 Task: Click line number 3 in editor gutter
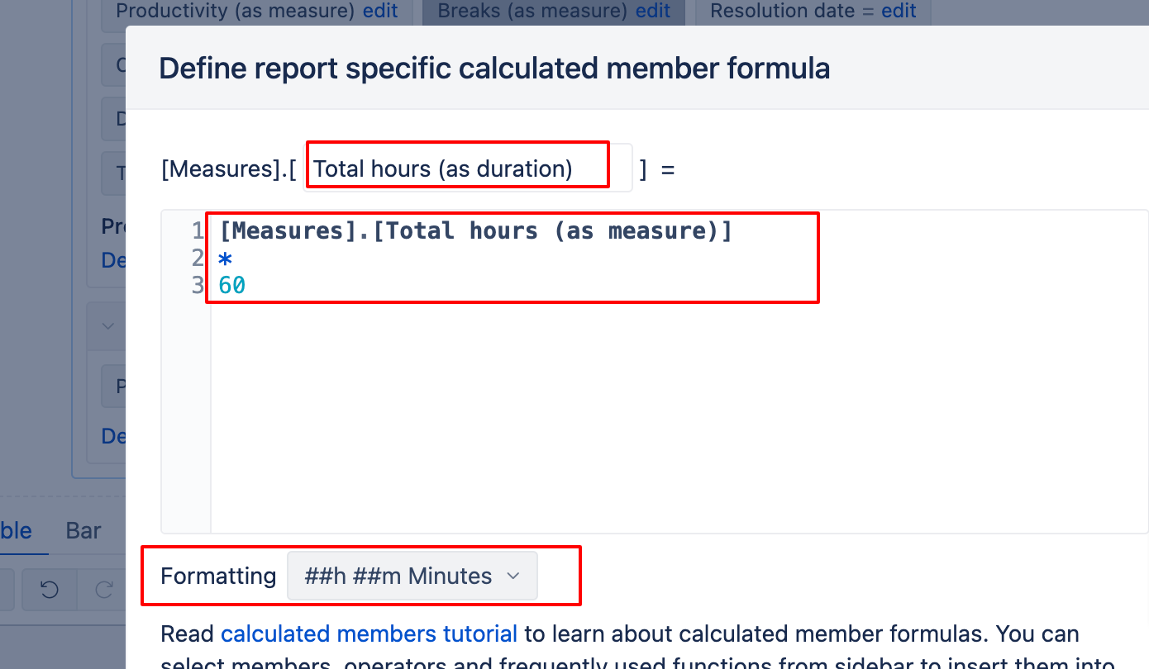pyautogui.click(x=198, y=286)
